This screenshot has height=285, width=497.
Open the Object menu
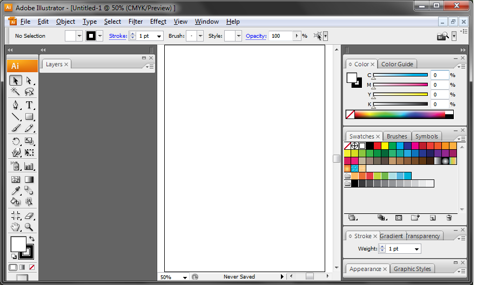pyautogui.click(x=65, y=22)
